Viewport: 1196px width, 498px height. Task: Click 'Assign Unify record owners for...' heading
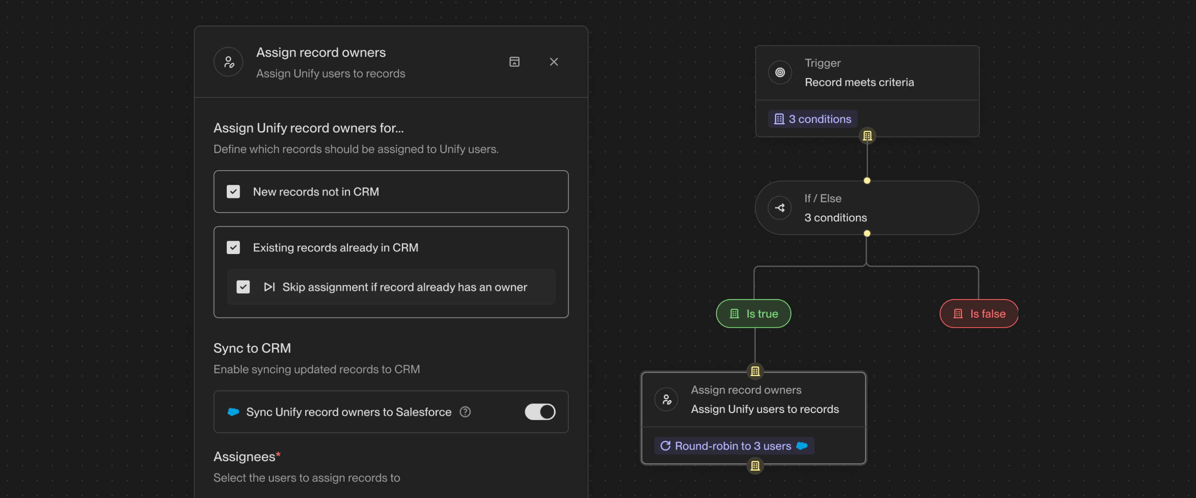[309, 128]
